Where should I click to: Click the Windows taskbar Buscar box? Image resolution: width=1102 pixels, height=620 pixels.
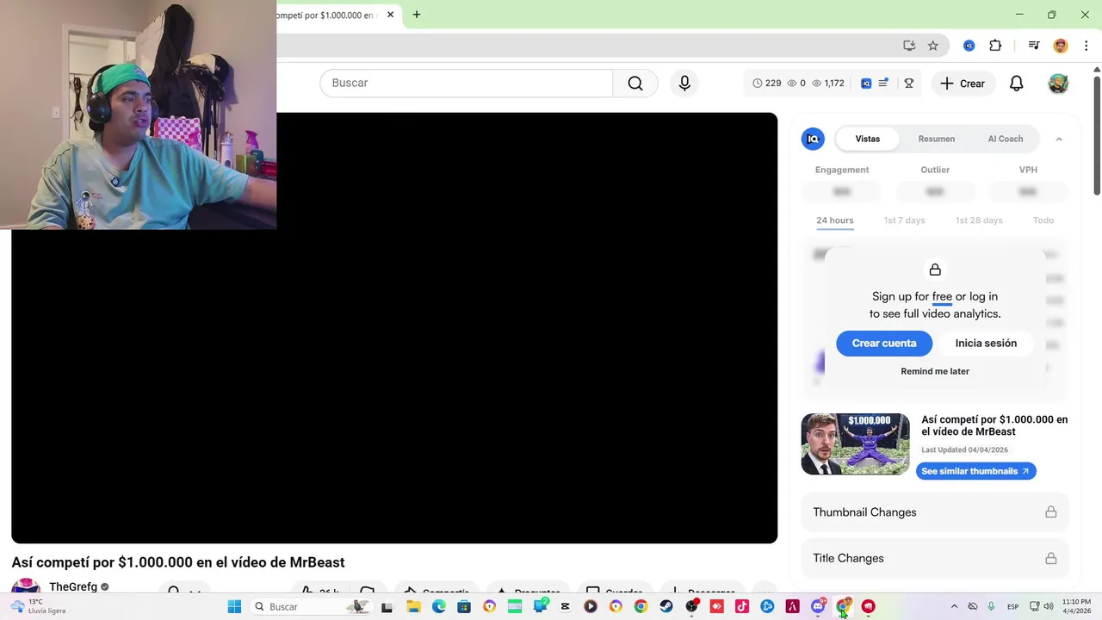[312, 606]
